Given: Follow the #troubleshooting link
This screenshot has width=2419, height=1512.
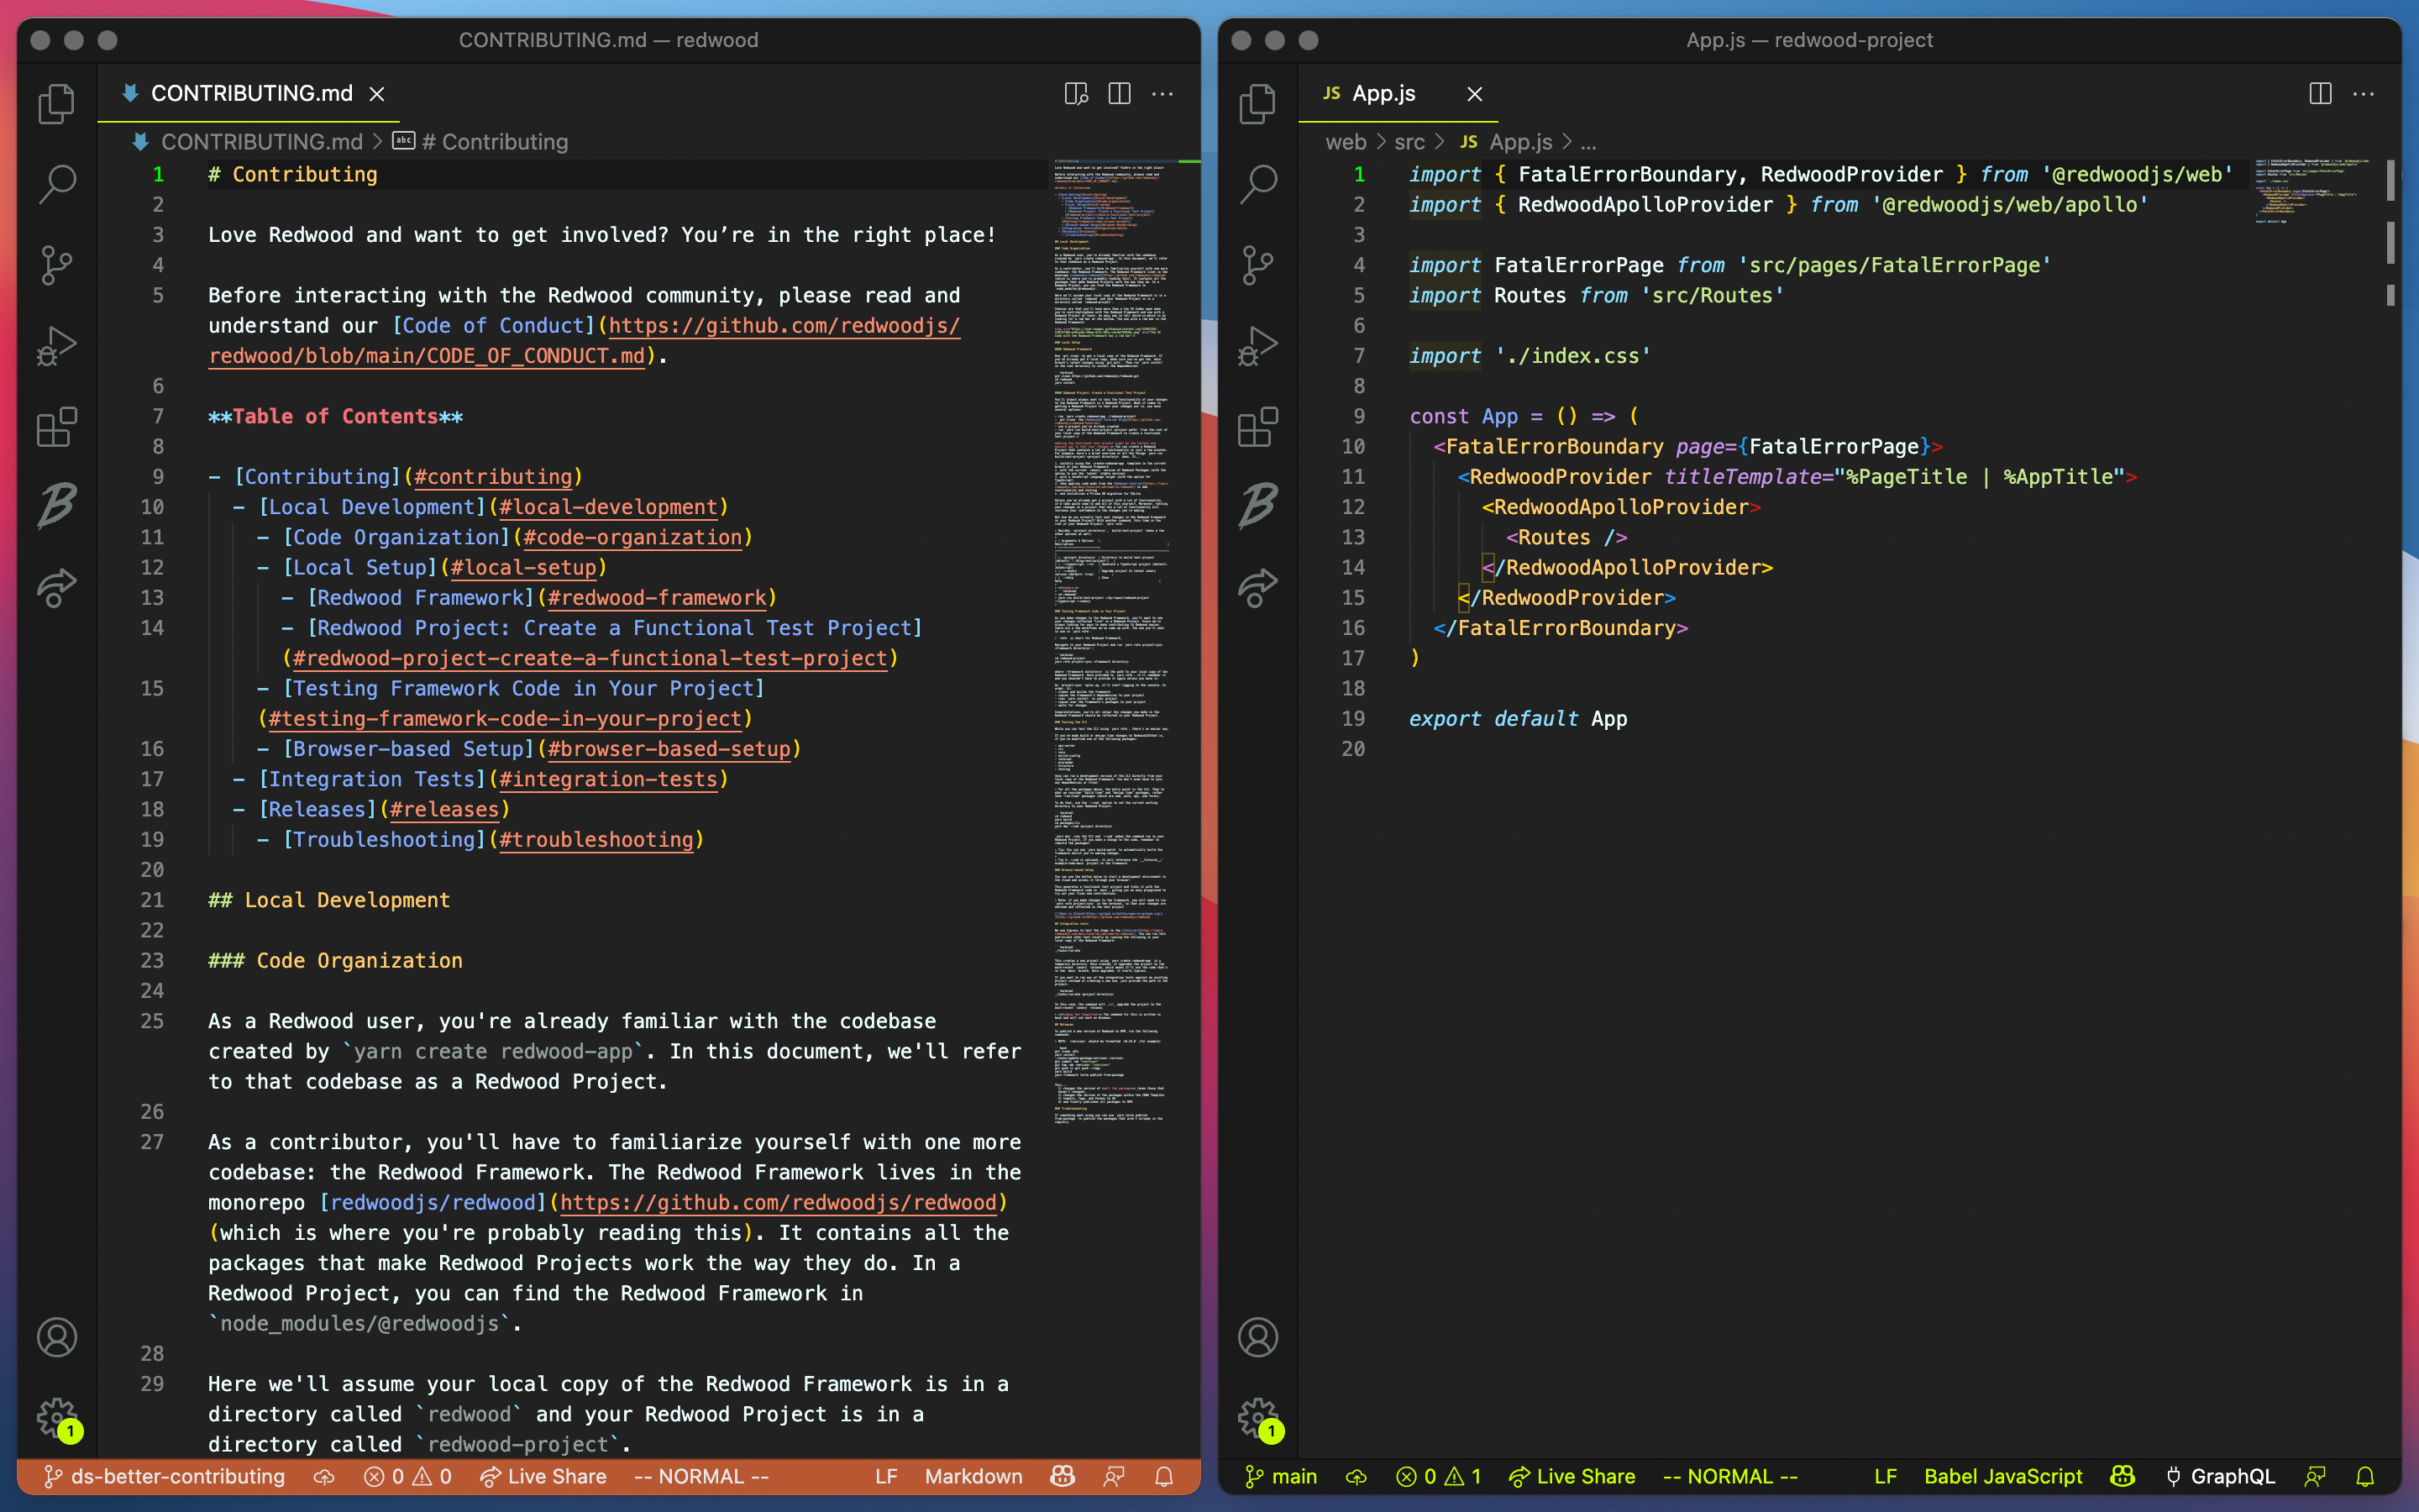Looking at the screenshot, I should point(596,840).
